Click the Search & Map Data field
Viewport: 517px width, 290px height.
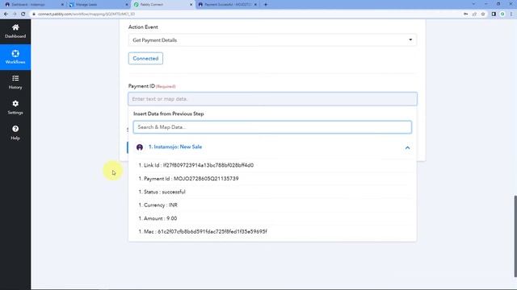272,127
